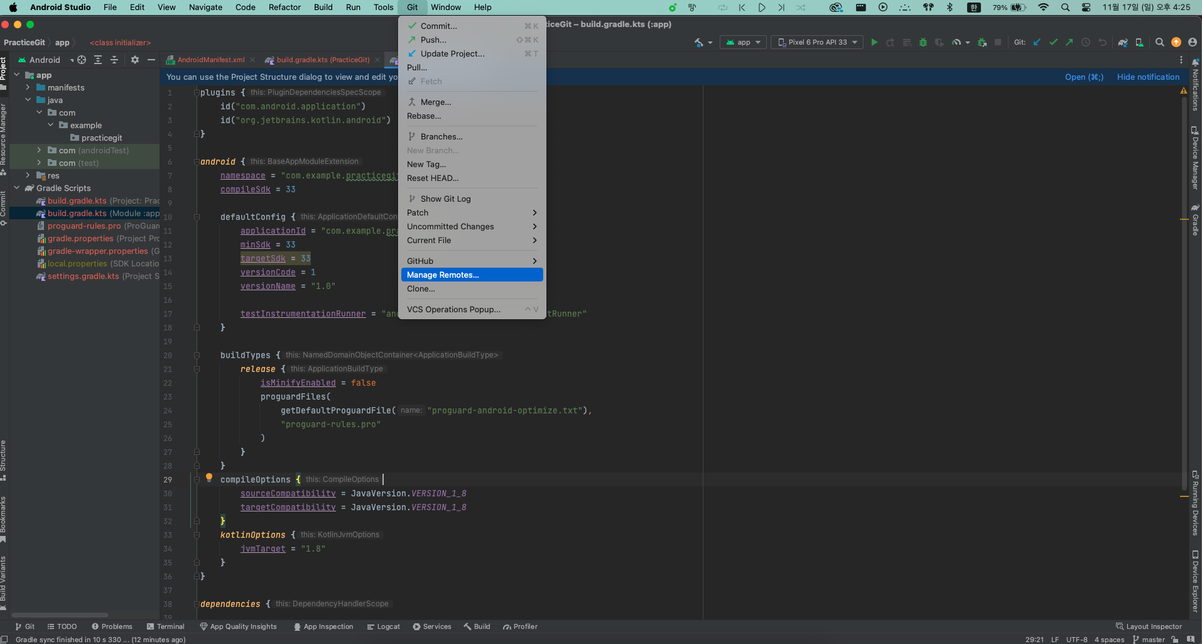The width and height of the screenshot is (1202, 644).
Task: Click Select Opened File crosshair icon
Action: 82,60
